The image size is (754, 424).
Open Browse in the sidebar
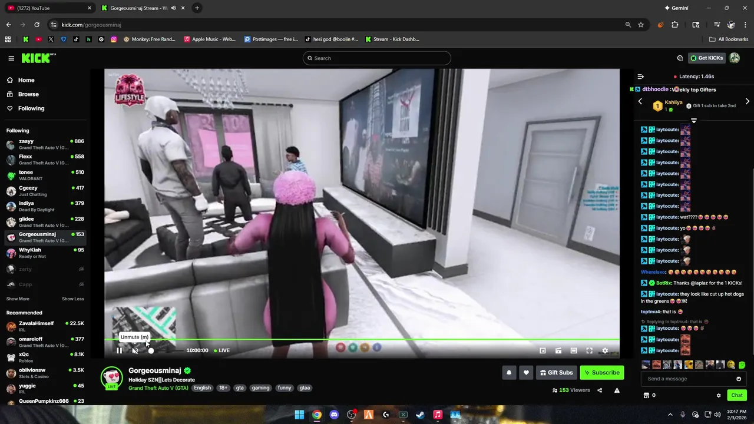click(28, 94)
